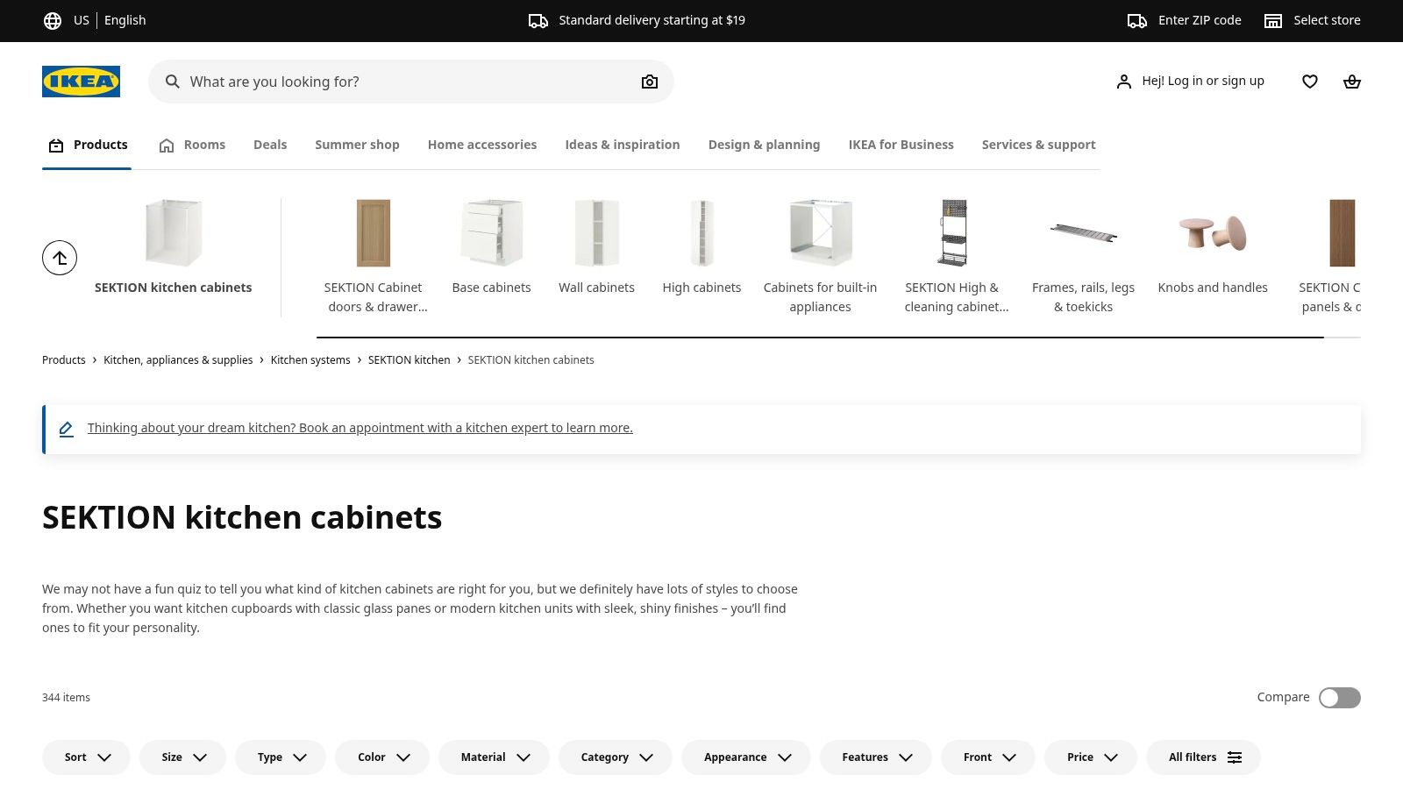This screenshot has height=789, width=1403.
Task: Open the favorites heart icon
Action: pos(1310,82)
